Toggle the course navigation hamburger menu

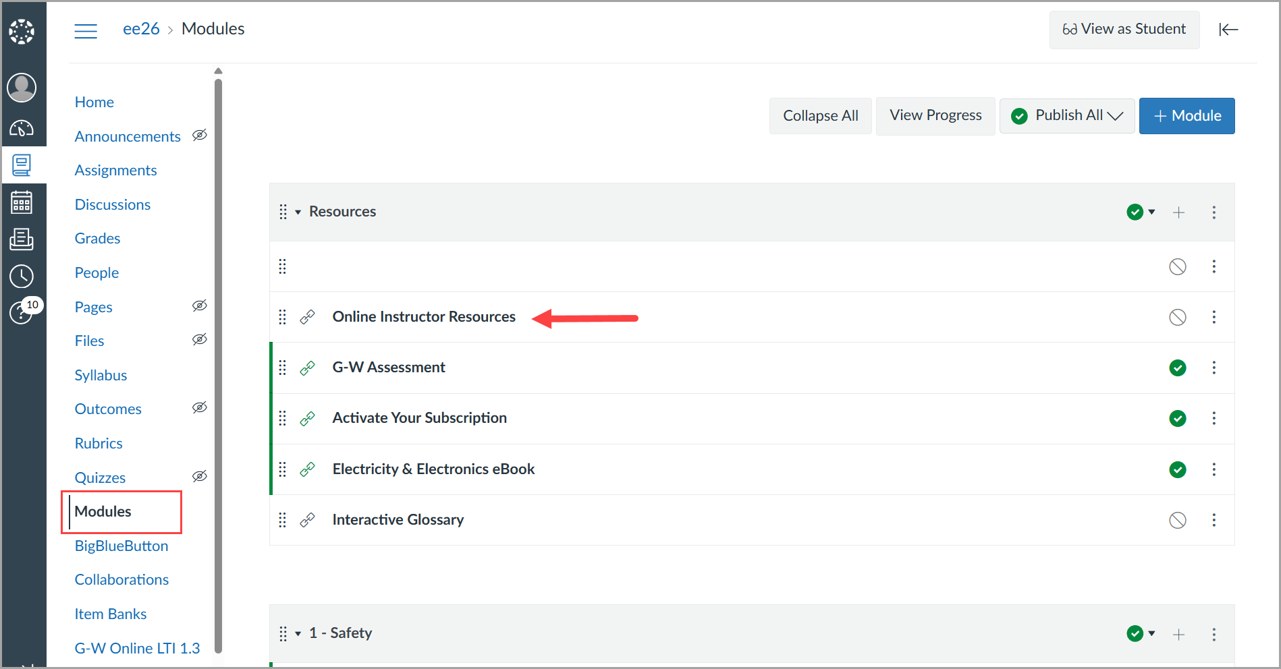pyautogui.click(x=86, y=30)
